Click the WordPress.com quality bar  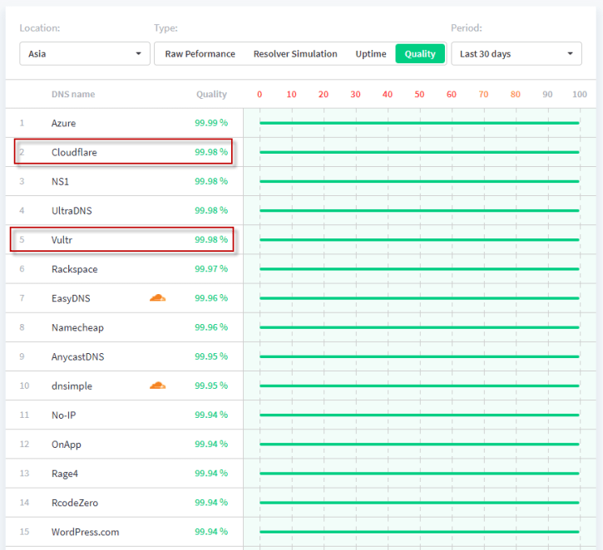(x=418, y=532)
